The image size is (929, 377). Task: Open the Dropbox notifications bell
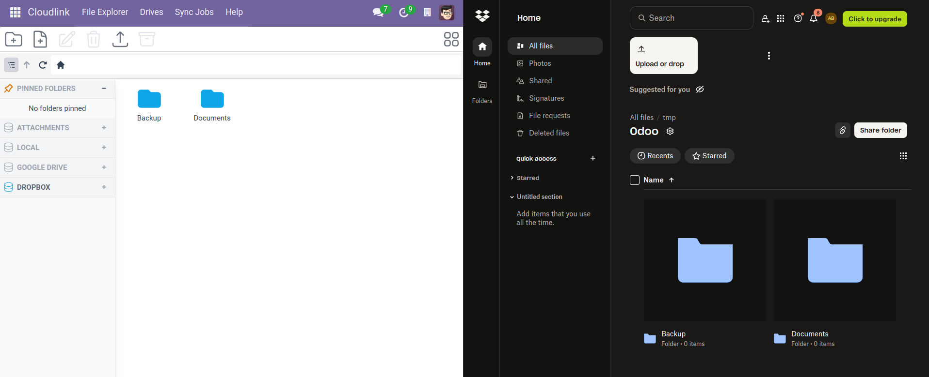814,18
